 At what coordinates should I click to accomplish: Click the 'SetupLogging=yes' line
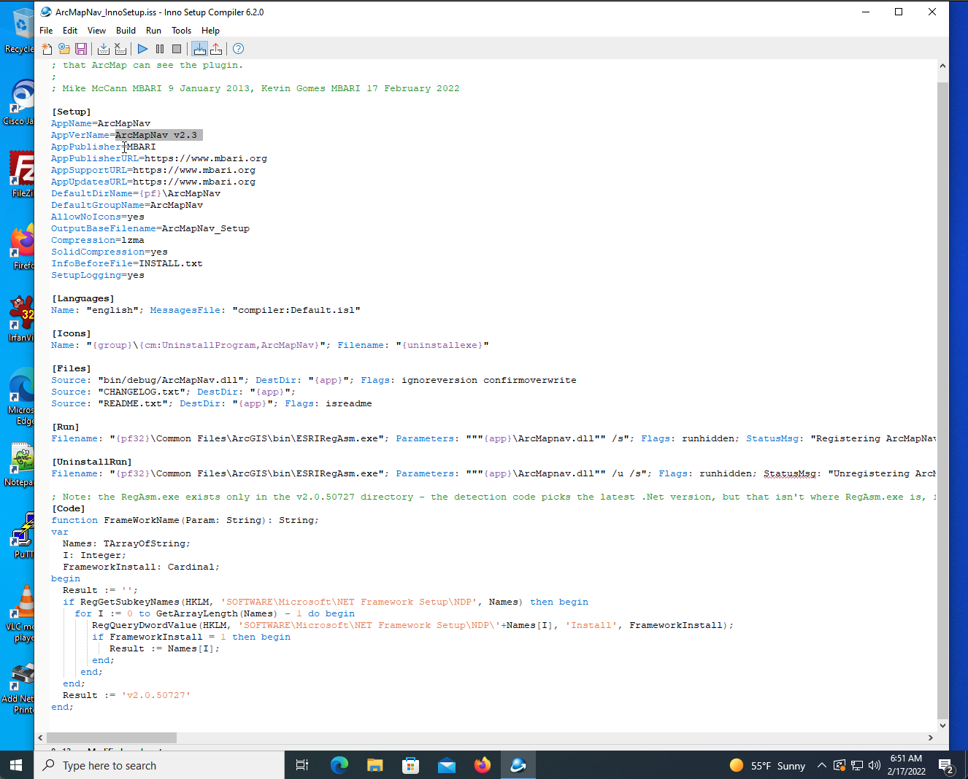pos(98,275)
